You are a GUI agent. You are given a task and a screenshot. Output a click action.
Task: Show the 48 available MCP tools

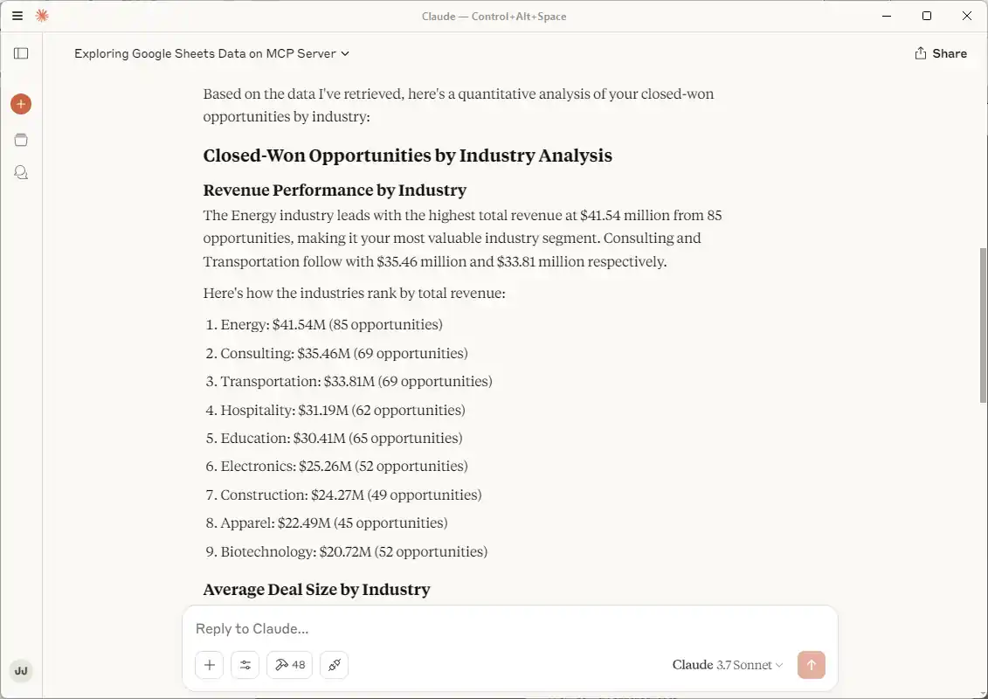click(x=290, y=665)
